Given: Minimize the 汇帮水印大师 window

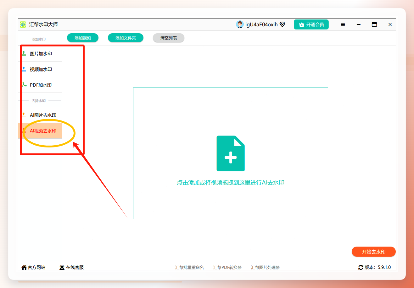Looking at the screenshot, I should pos(359,24).
